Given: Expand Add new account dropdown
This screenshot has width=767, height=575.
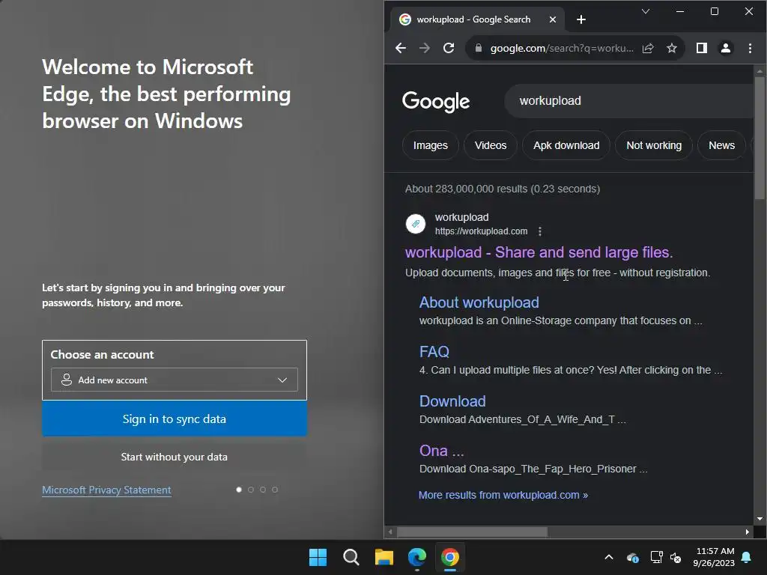Looking at the screenshot, I should (x=174, y=380).
